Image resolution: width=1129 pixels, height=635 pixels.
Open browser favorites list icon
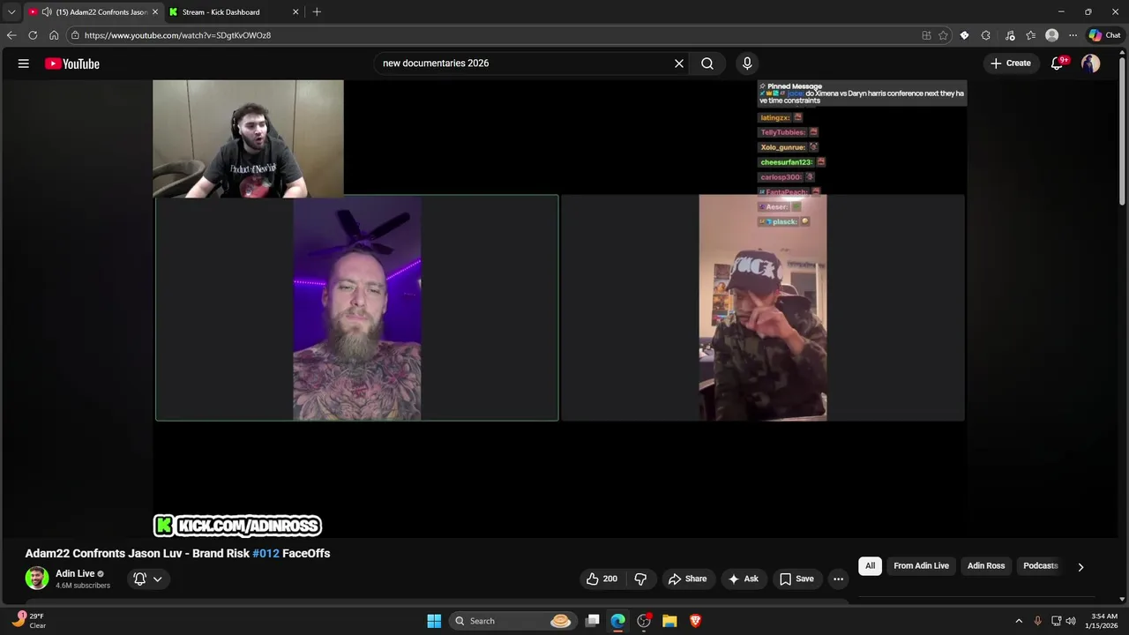point(1030,35)
